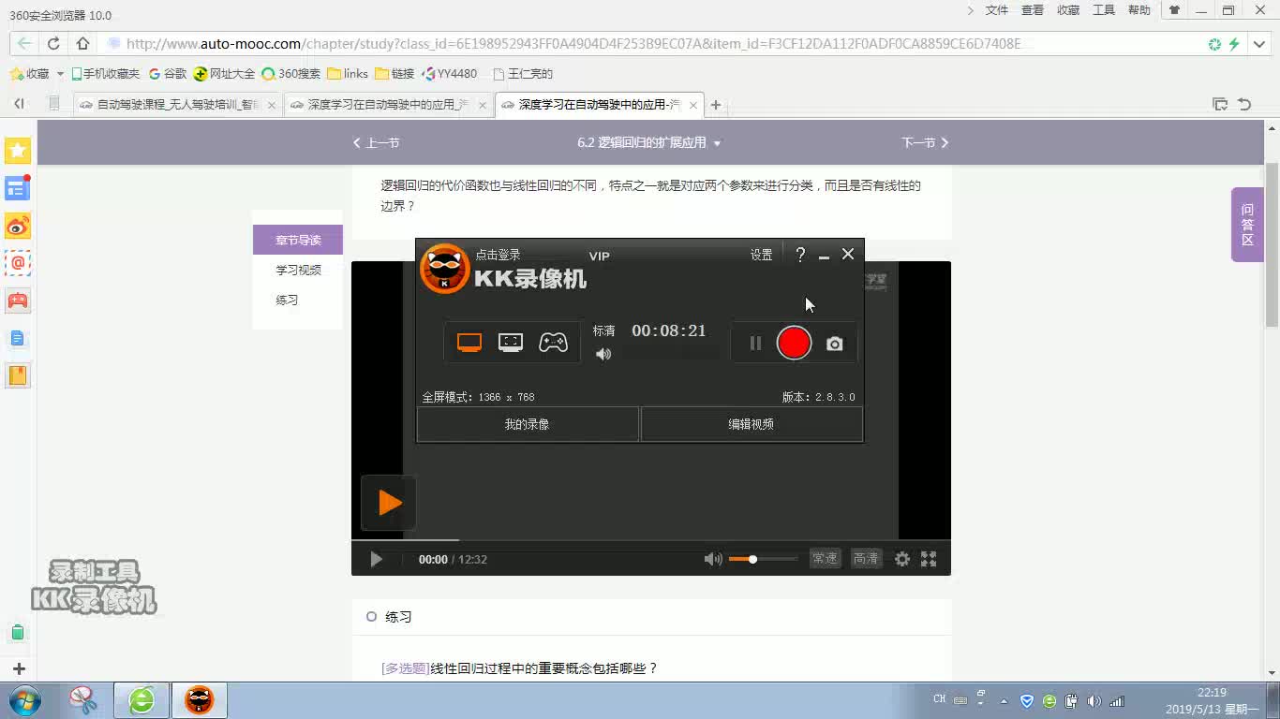This screenshot has width=1280, height=719.
Task: Click the address bar URL
Action: point(573,43)
